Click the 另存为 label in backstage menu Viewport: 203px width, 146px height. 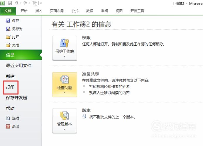point(17,29)
